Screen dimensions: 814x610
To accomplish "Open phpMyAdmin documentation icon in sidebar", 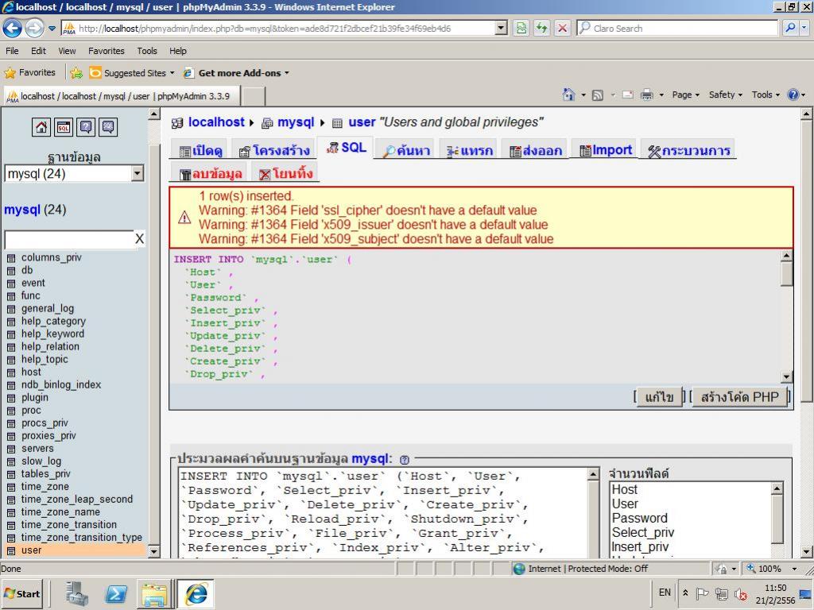I will (86, 127).
